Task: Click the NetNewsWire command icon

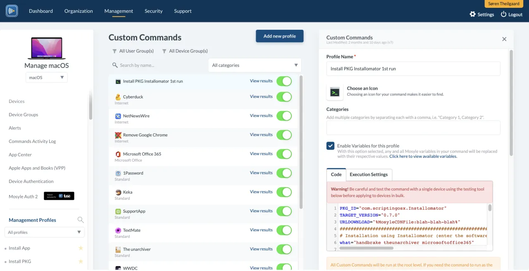Action: (x=118, y=116)
